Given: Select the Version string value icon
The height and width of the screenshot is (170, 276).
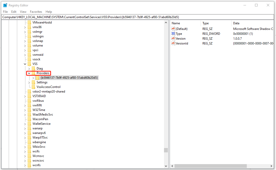Looking at the screenshot, I should pyautogui.click(x=173, y=38).
